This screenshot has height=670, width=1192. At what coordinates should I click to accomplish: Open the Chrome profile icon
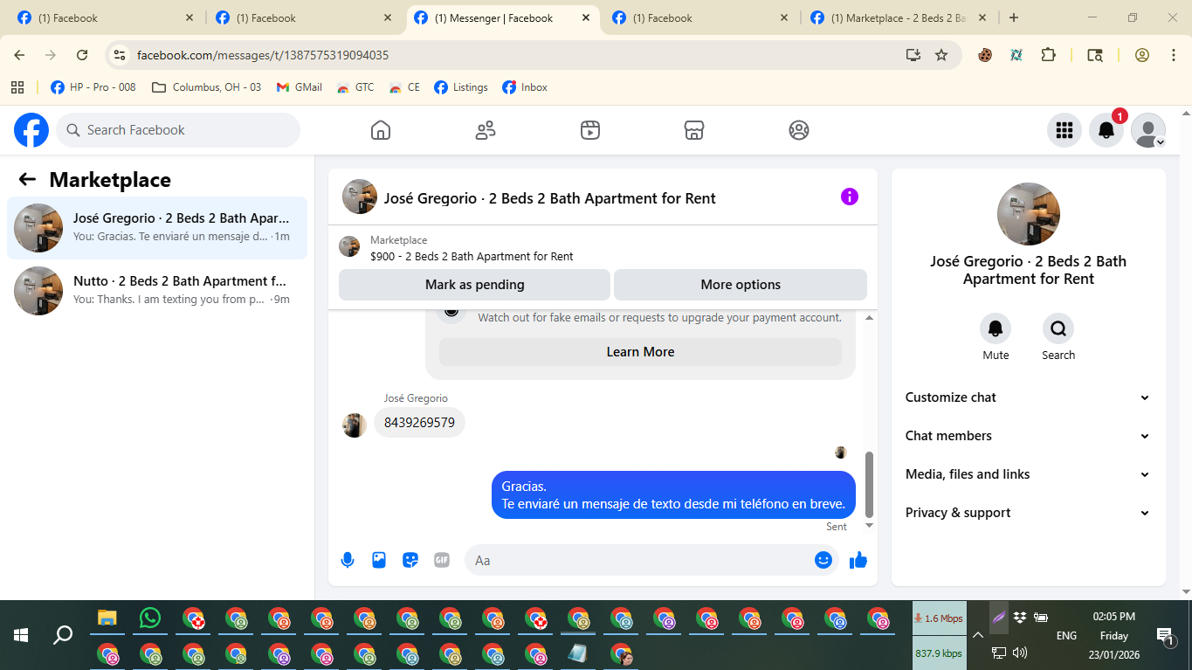(x=1142, y=55)
